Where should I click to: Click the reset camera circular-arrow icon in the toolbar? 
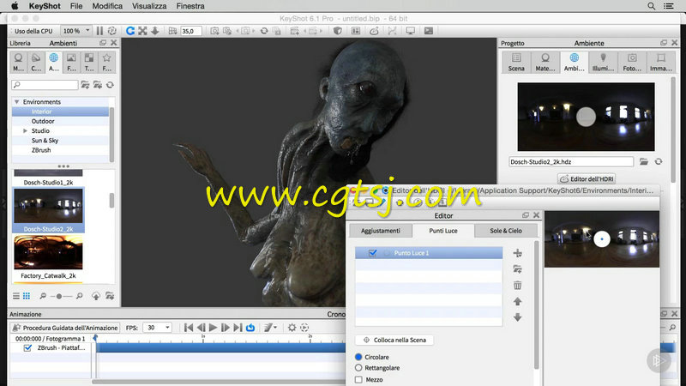click(264, 31)
